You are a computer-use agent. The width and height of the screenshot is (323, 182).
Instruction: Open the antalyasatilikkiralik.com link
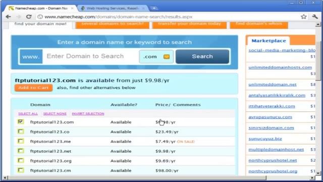coord(277,96)
